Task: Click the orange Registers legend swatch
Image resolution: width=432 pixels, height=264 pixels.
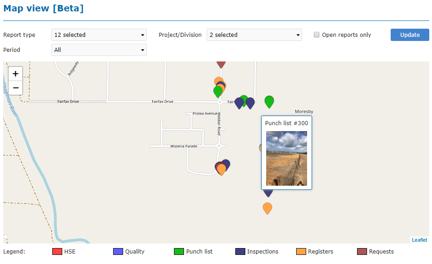Action: click(301, 252)
